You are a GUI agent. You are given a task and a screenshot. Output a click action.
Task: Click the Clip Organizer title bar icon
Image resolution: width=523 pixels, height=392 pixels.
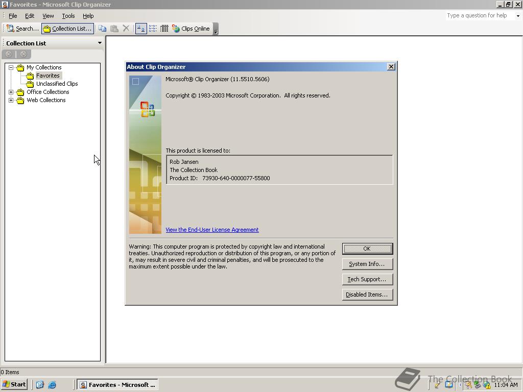(4, 5)
